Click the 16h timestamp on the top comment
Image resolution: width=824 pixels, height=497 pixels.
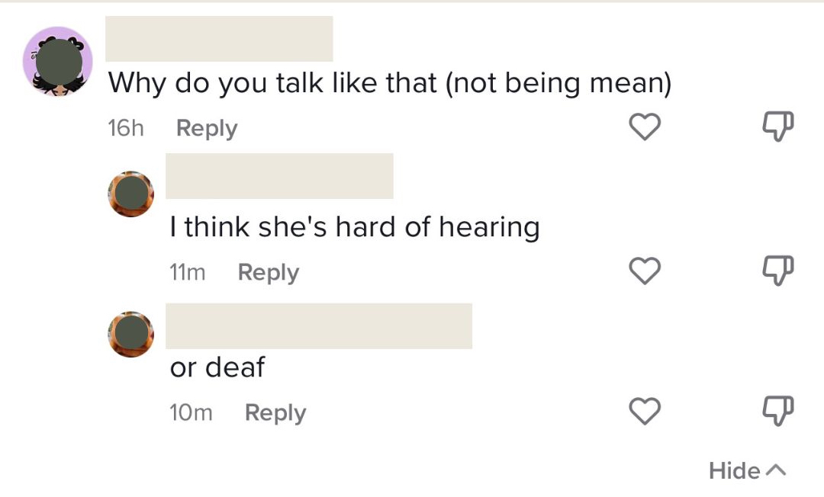click(126, 128)
